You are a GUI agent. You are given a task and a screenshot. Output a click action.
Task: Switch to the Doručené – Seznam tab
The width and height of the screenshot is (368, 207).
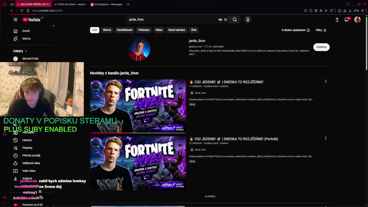pos(70,4)
